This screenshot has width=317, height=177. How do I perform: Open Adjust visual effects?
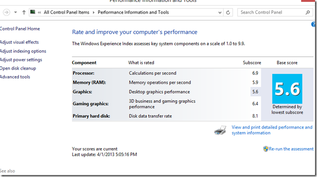[x=19, y=42]
